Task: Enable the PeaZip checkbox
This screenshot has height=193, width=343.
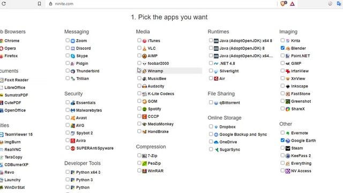Action: (139, 163)
